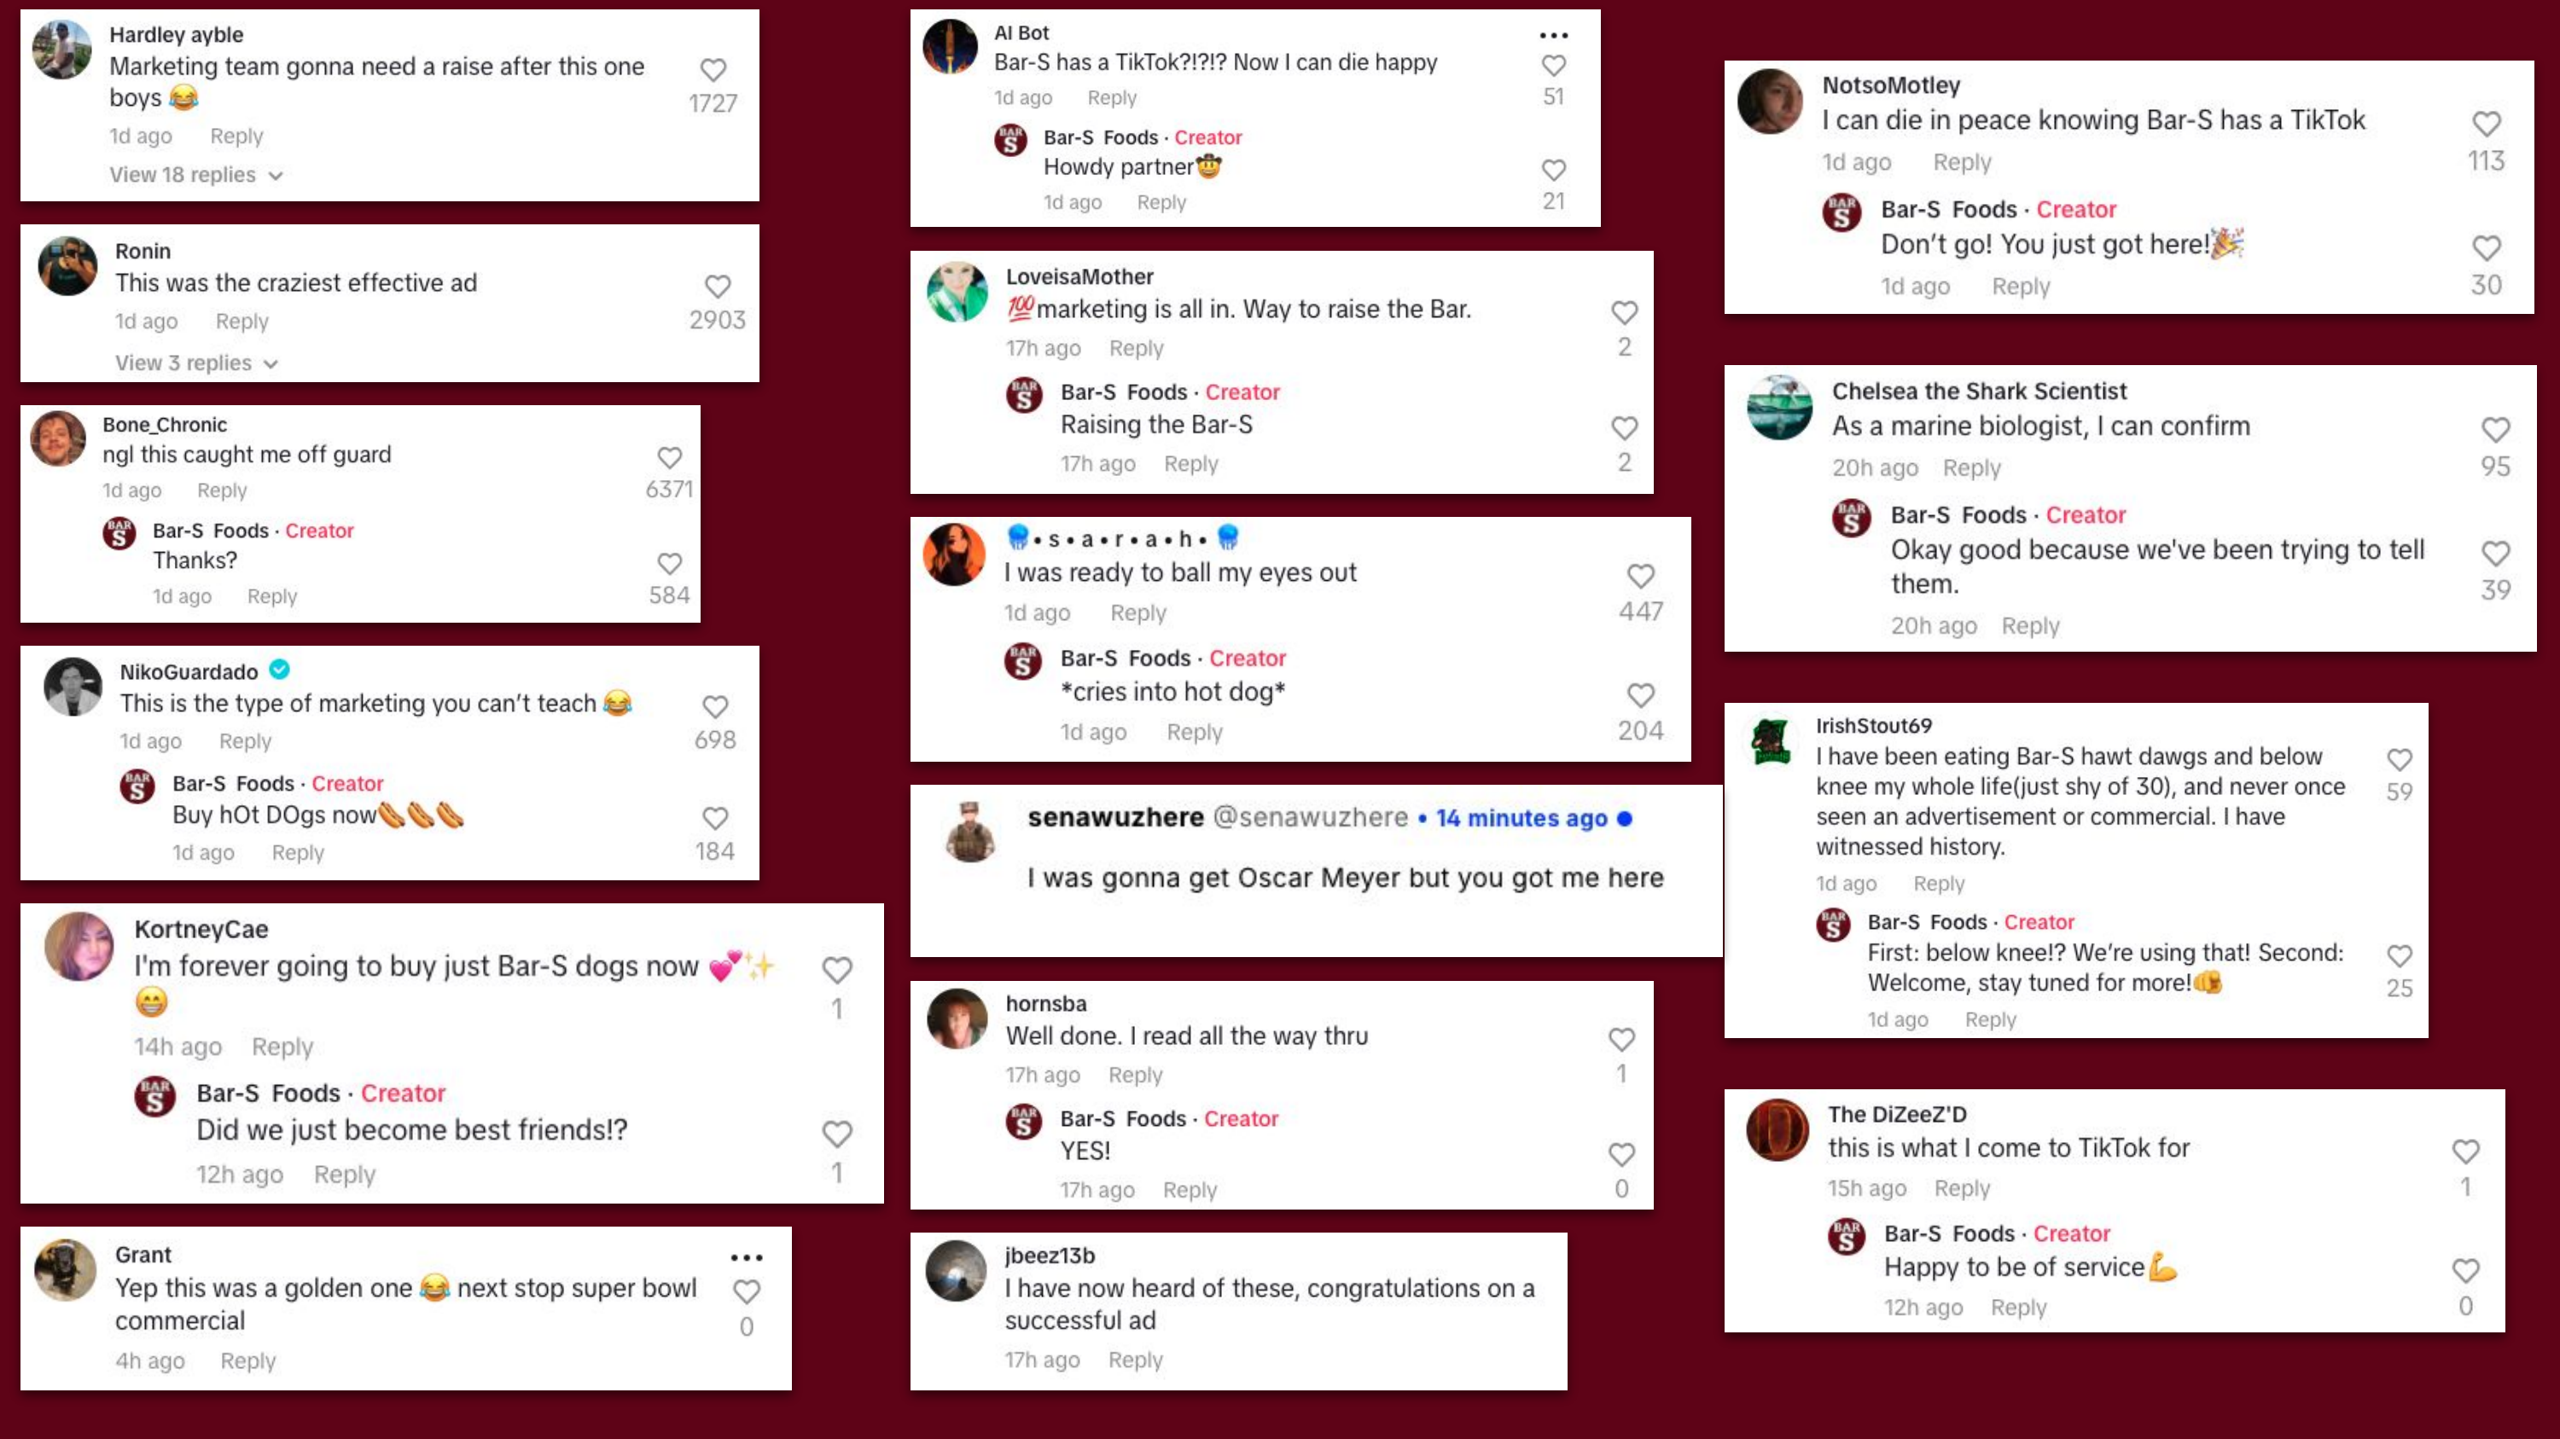Reply to IrishStout69's hawt dawgs comment
2560x1439 pixels.
(1938, 883)
